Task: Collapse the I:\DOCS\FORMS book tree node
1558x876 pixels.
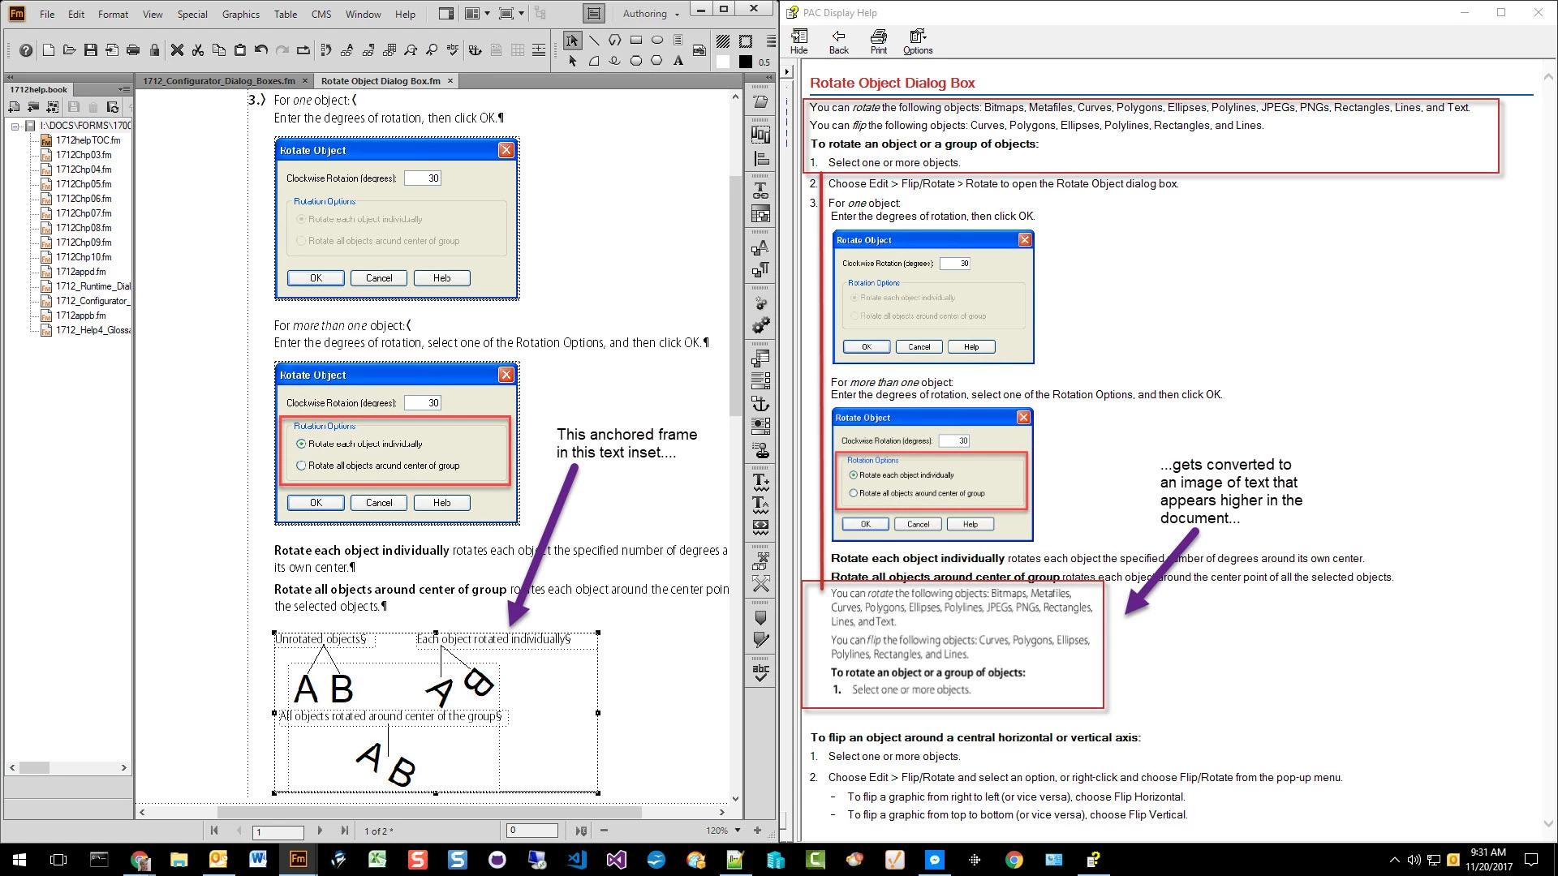Action: (x=15, y=126)
